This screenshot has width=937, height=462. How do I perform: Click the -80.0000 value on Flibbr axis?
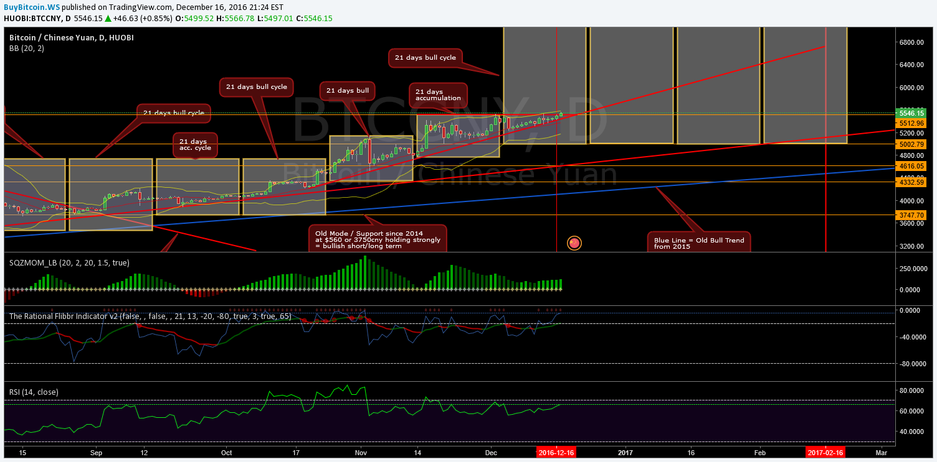[x=912, y=364]
